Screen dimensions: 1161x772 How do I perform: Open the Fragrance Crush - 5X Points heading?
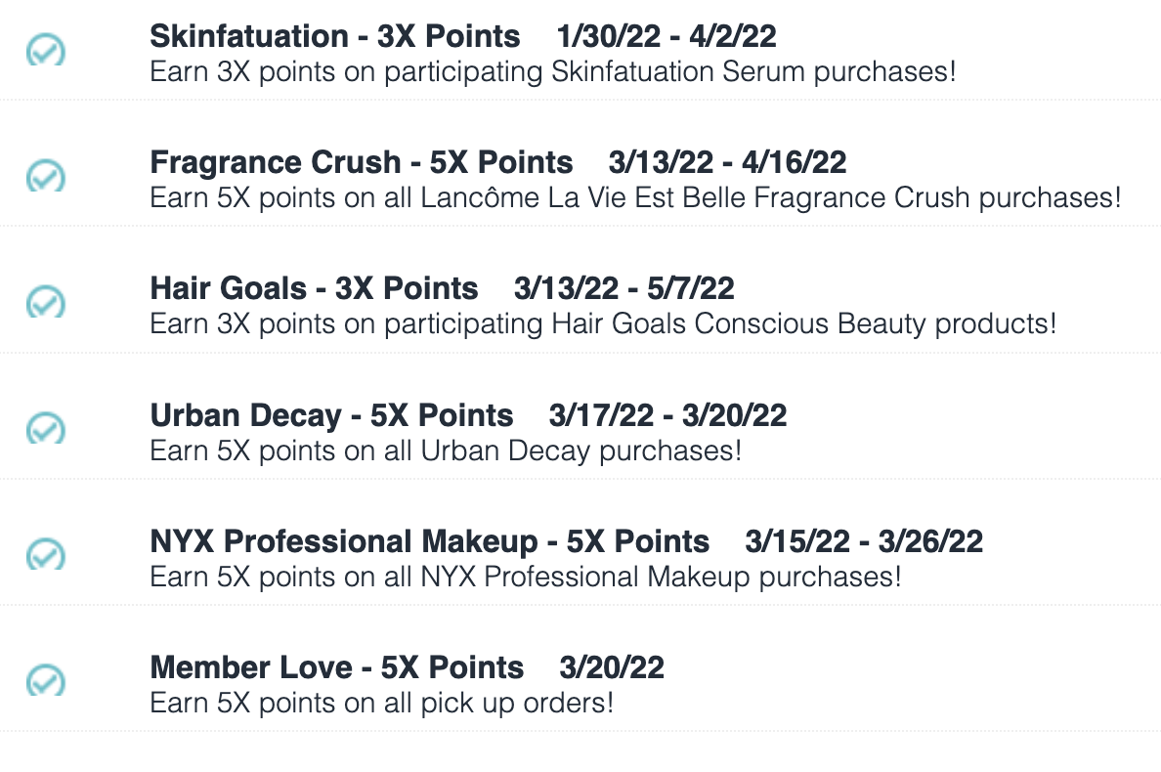point(362,162)
